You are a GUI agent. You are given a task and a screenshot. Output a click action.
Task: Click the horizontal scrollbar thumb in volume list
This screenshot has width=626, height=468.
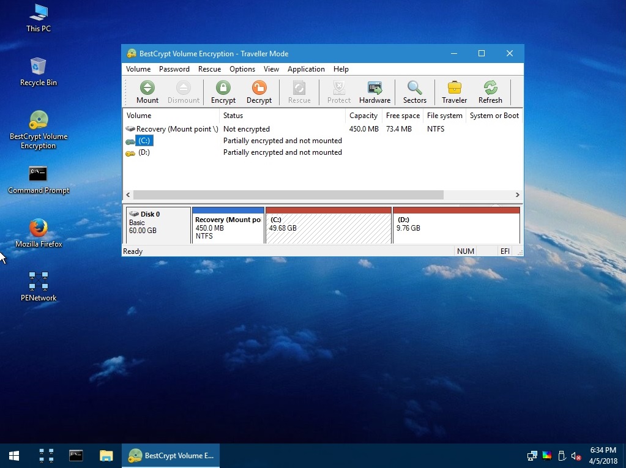[288, 195]
